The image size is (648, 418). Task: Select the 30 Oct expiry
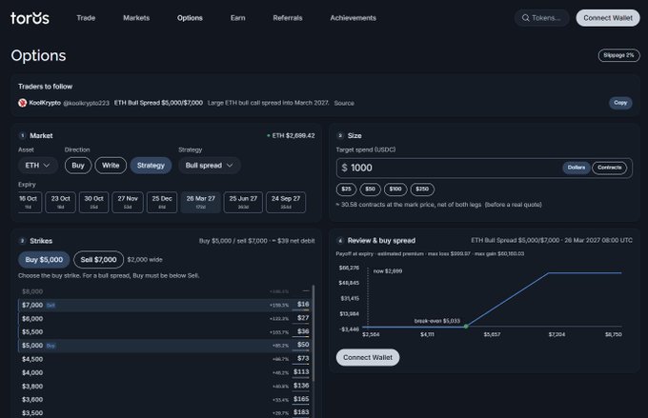(x=93, y=202)
